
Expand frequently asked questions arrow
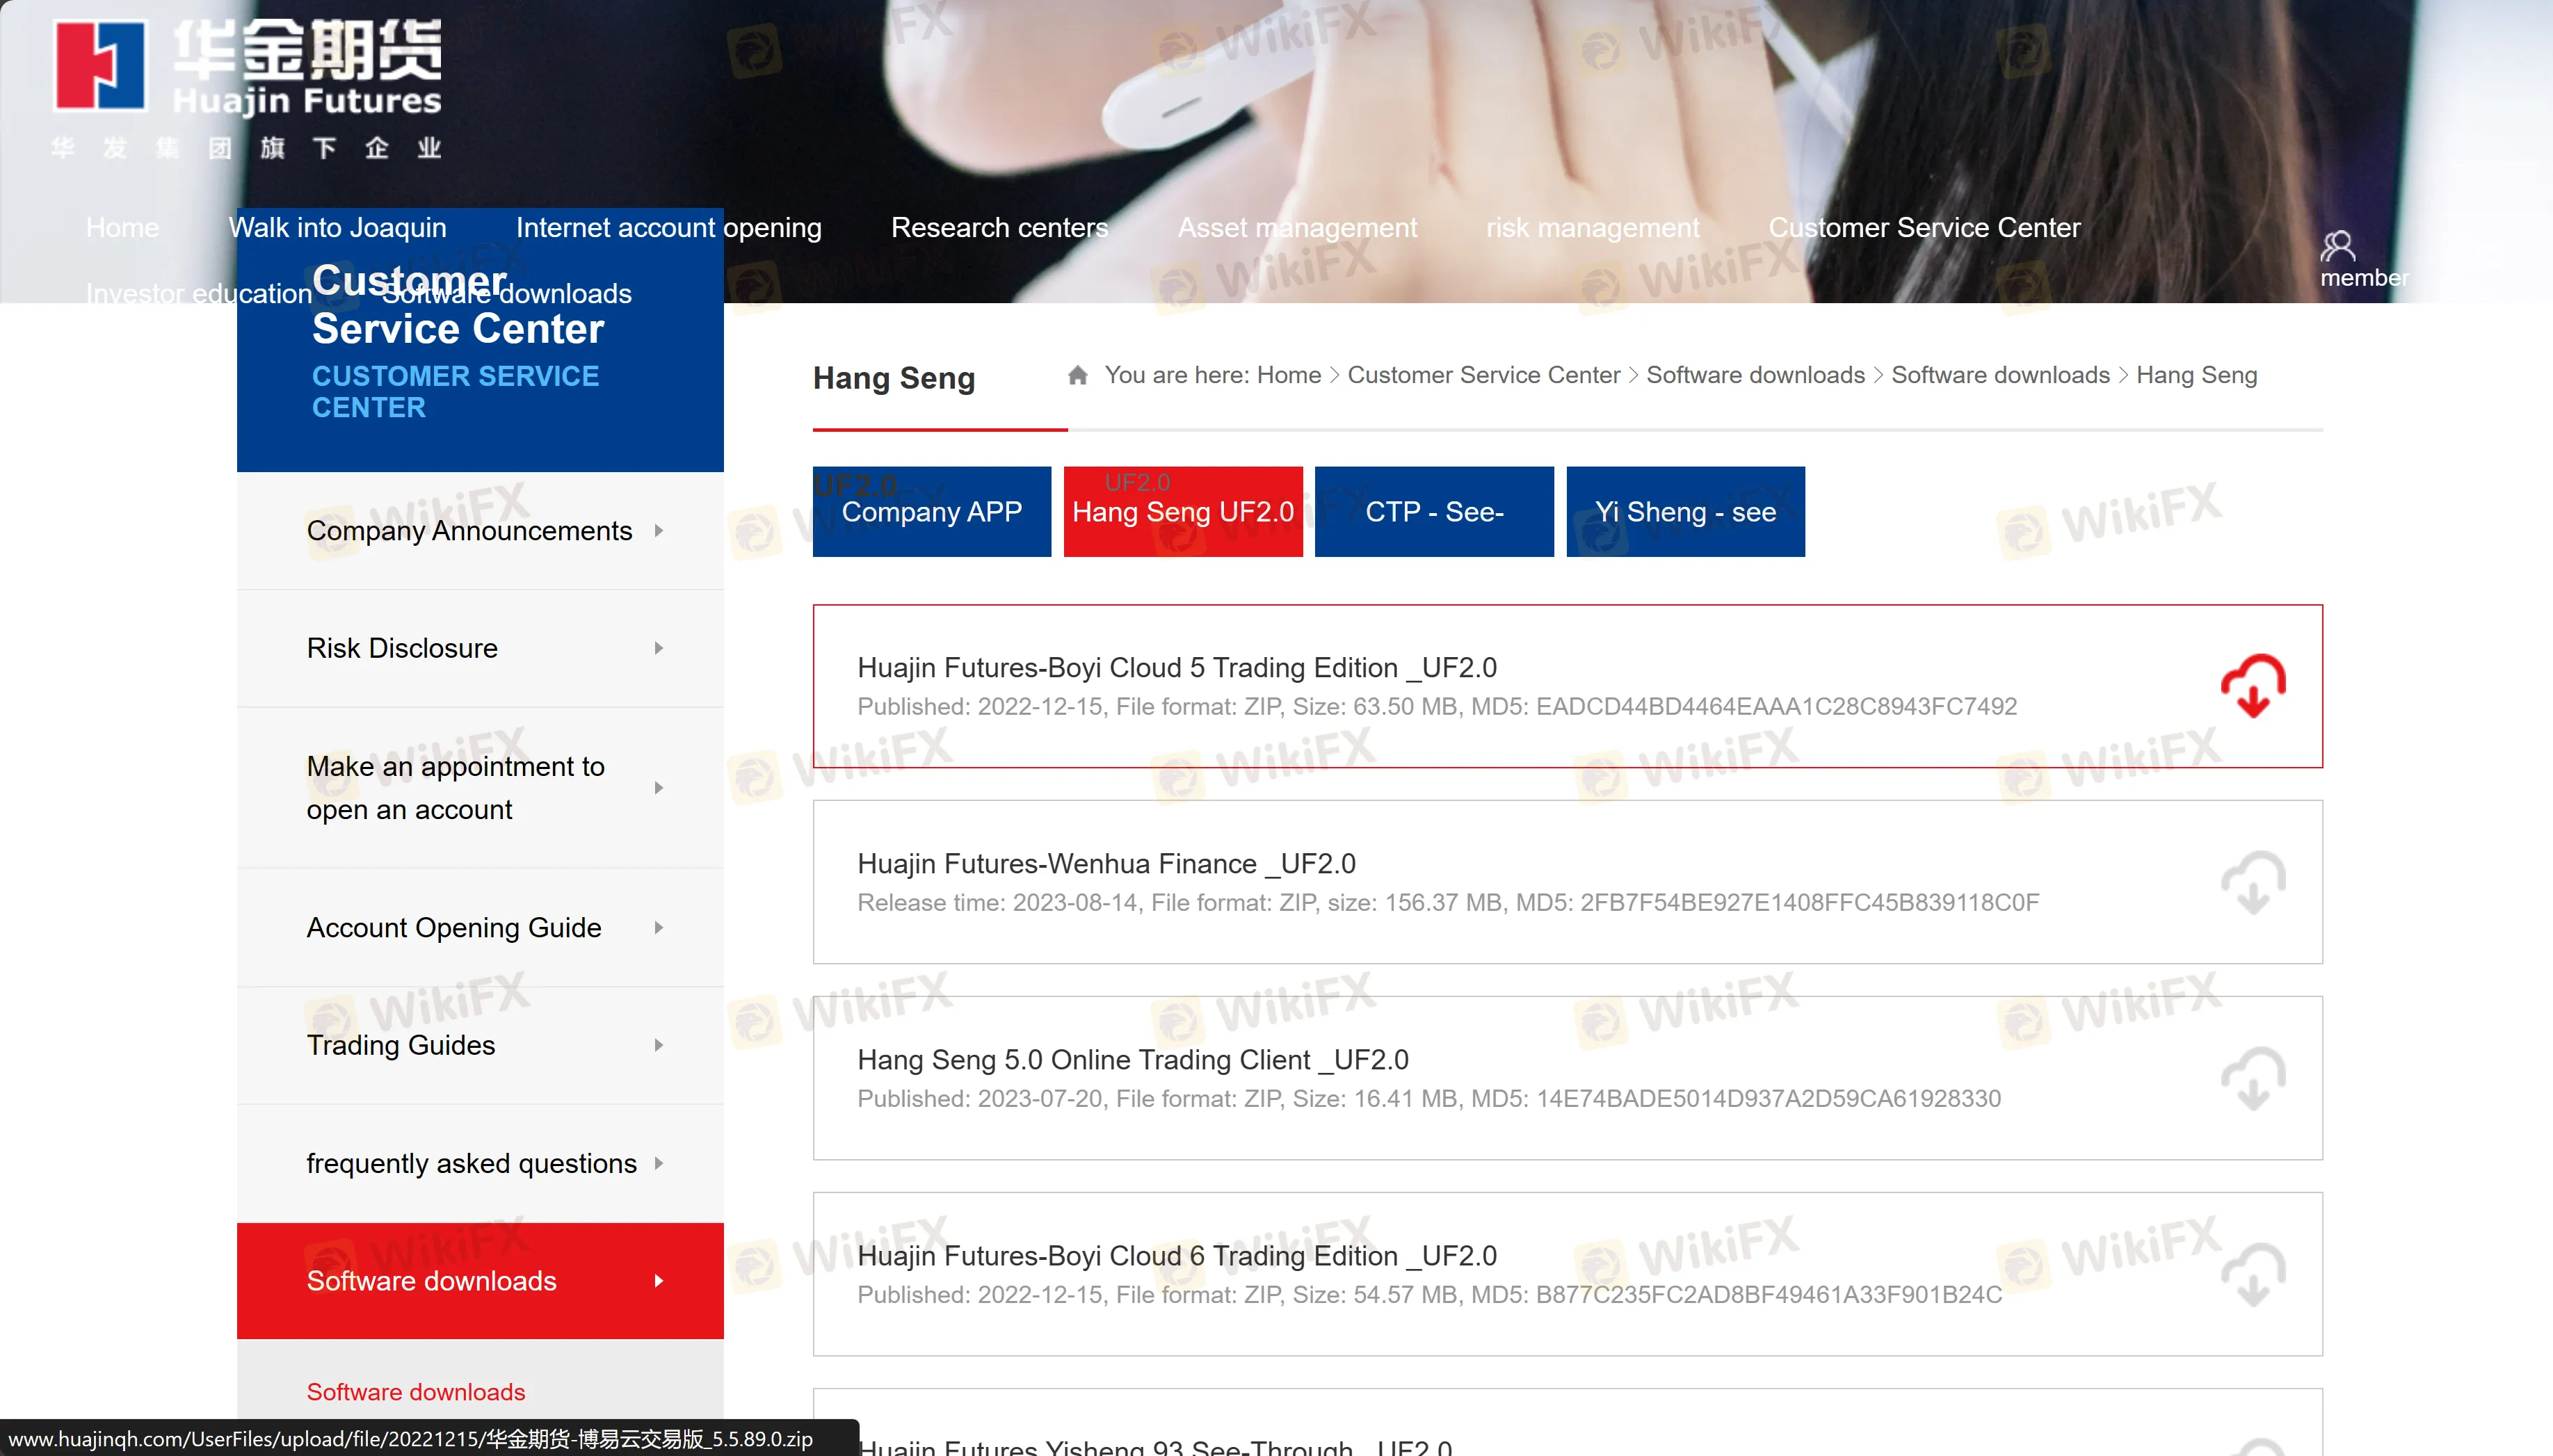click(659, 1163)
